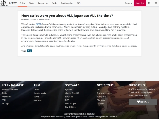This screenshot has height=119, width=159.
Task: Open MPV scripts footer link
Action: pyautogui.click(x=71, y=103)
